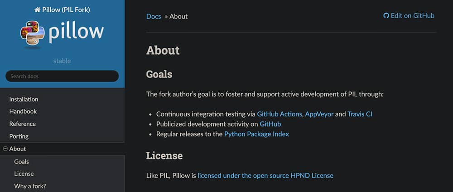Open the Python Package Index link
This screenshot has height=192, width=453.
pos(256,134)
